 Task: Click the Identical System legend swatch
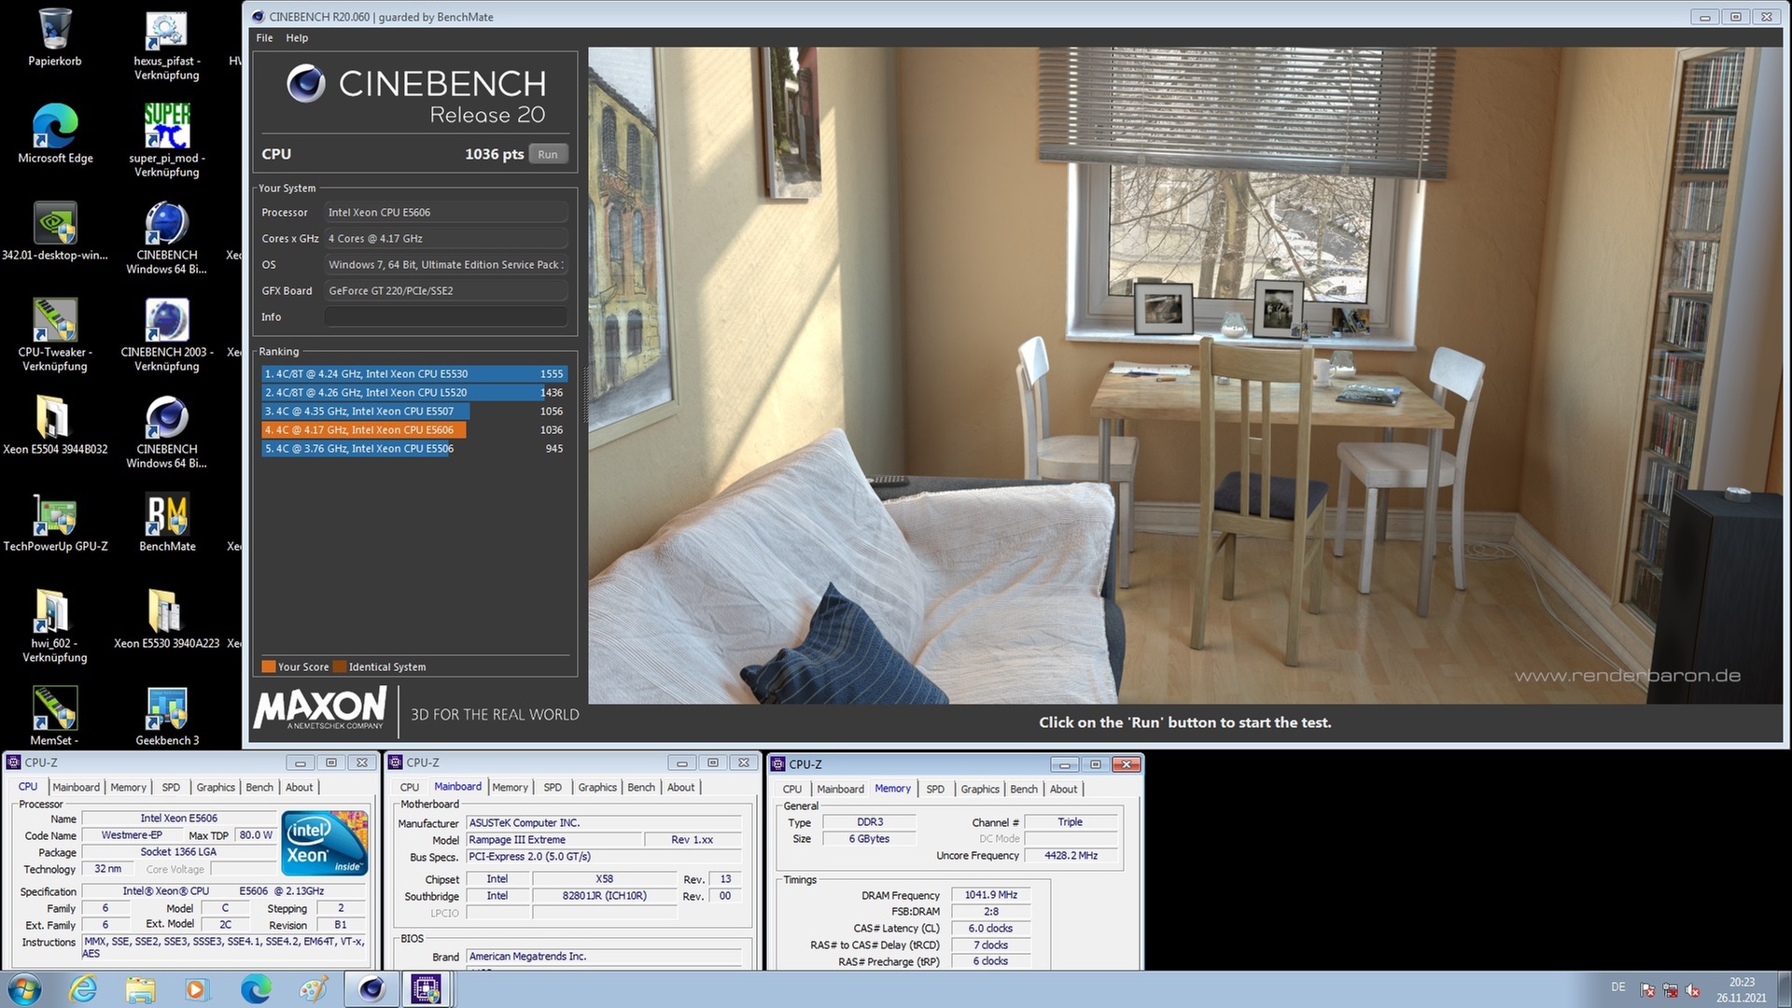click(340, 666)
